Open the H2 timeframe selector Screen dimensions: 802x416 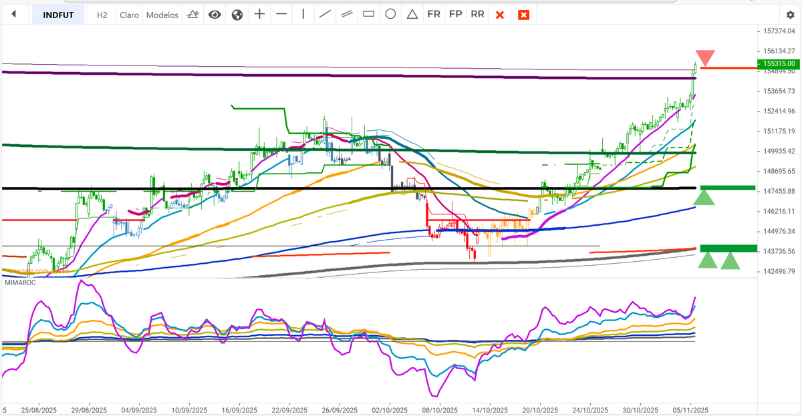coord(102,15)
